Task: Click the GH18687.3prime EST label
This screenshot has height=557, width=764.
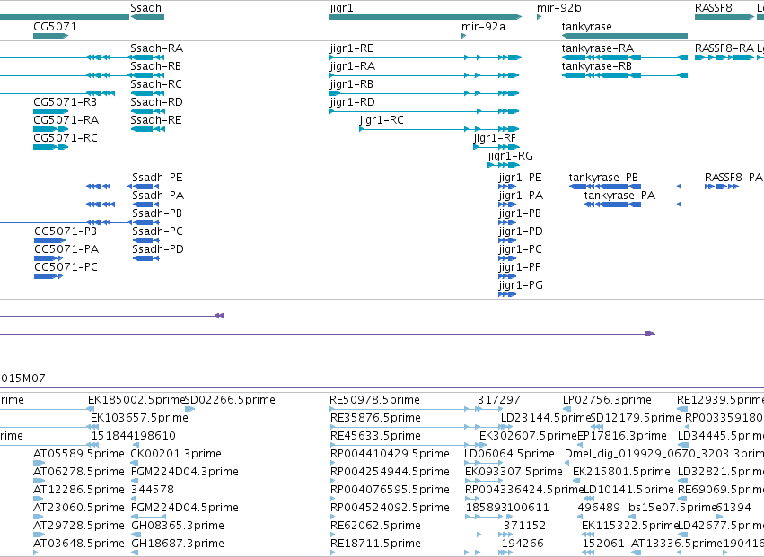Action: (x=178, y=544)
